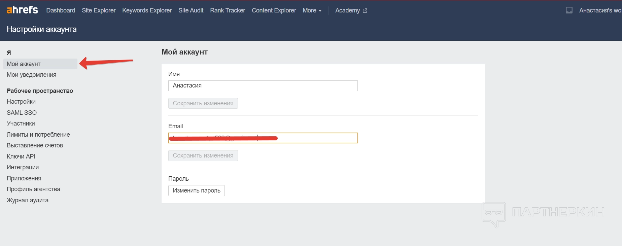Open Анастасия's workspace account menu
The image size is (622, 246).
click(x=600, y=10)
